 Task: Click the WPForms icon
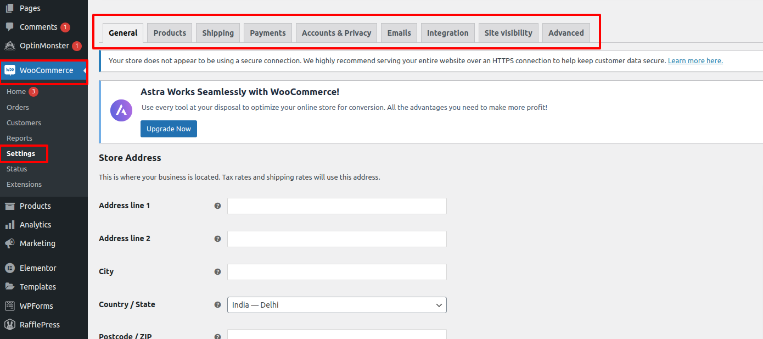coord(9,306)
